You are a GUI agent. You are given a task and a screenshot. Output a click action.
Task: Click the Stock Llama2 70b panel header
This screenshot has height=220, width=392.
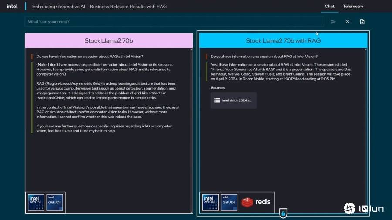coord(109,41)
